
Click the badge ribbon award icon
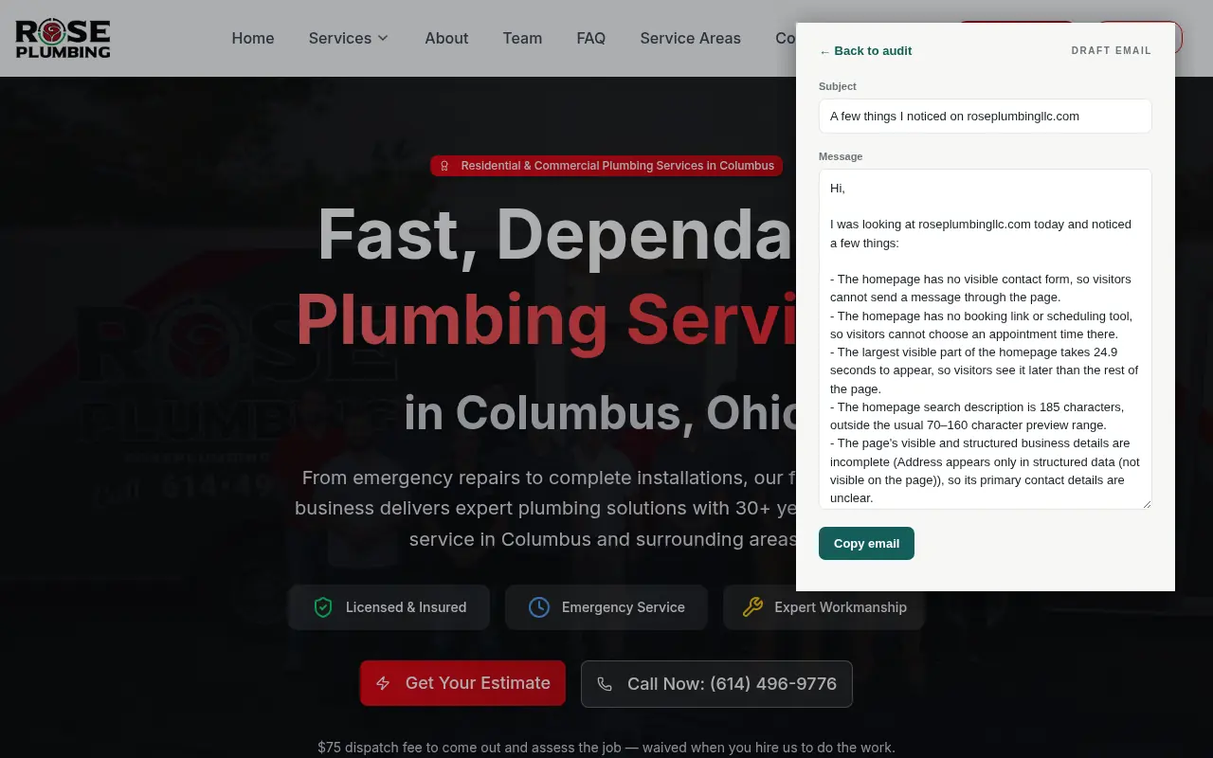[x=444, y=166]
